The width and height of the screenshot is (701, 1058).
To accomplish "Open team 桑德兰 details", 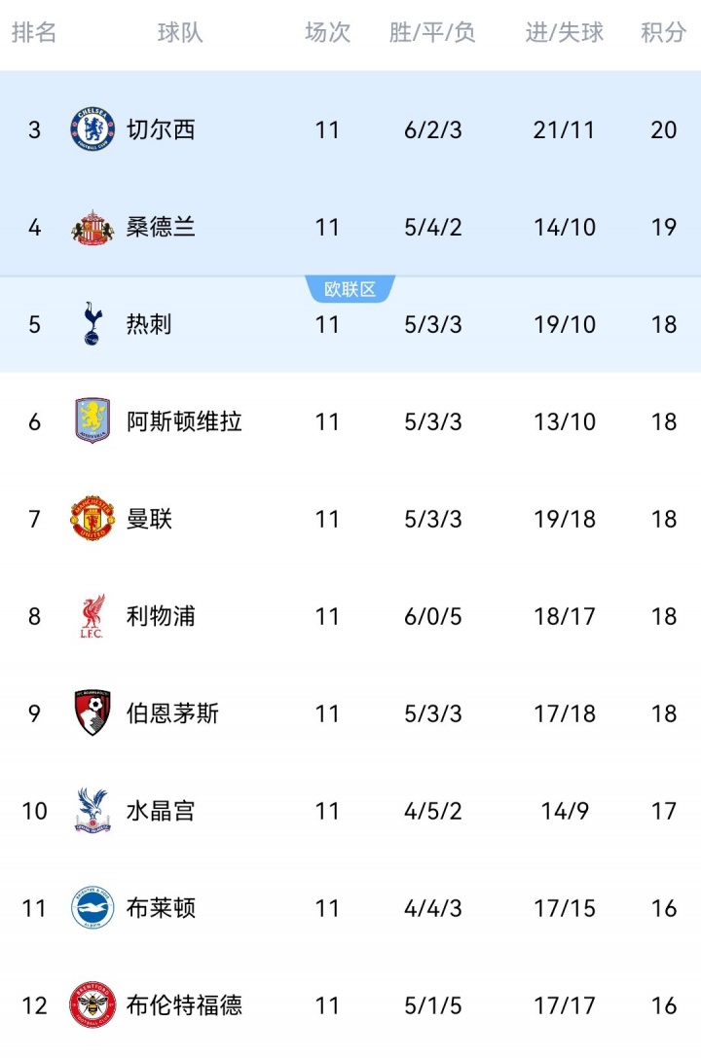I will (x=161, y=227).
